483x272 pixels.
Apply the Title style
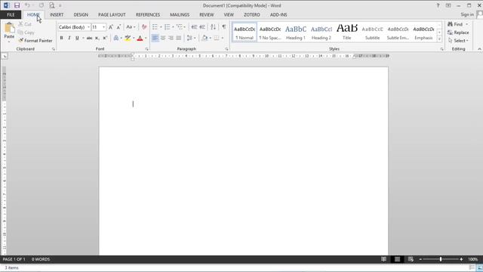tap(347, 32)
